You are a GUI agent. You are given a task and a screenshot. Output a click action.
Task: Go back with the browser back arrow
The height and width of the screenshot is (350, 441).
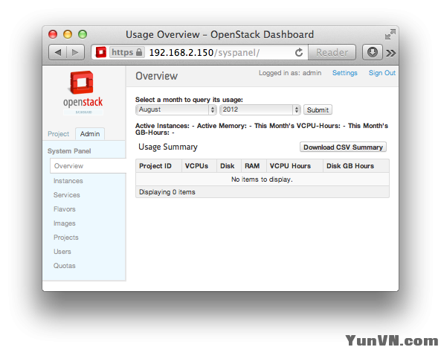(58, 52)
